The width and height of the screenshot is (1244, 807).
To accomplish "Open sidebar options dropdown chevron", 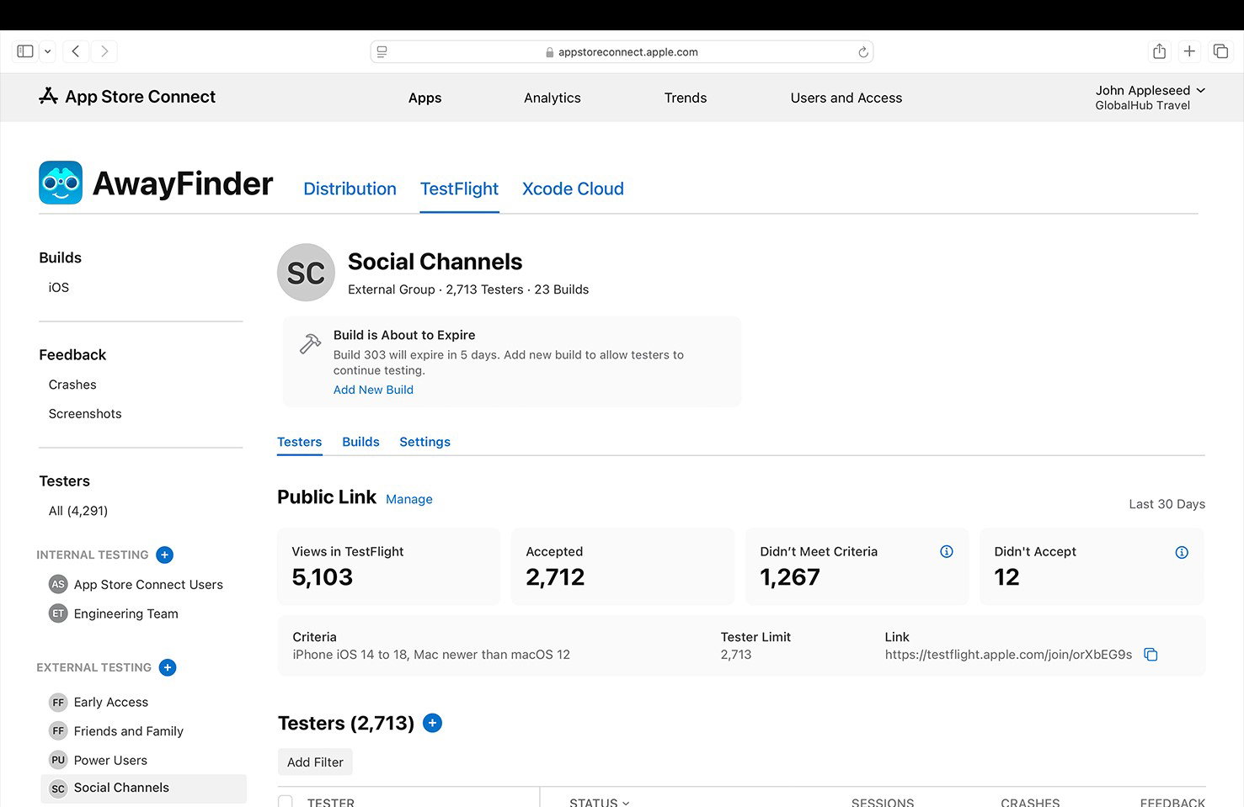I will 48,51.
